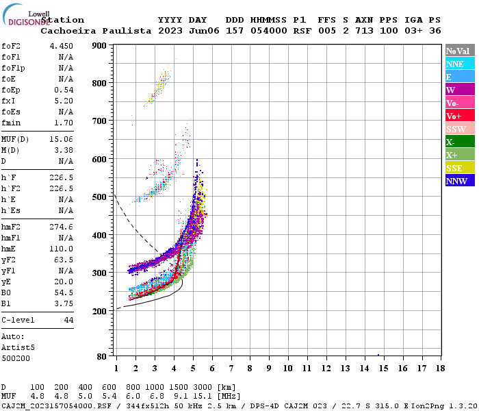Select the NNW blue legend swatch
This screenshot has width=479, height=411.
[x=460, y=181]
